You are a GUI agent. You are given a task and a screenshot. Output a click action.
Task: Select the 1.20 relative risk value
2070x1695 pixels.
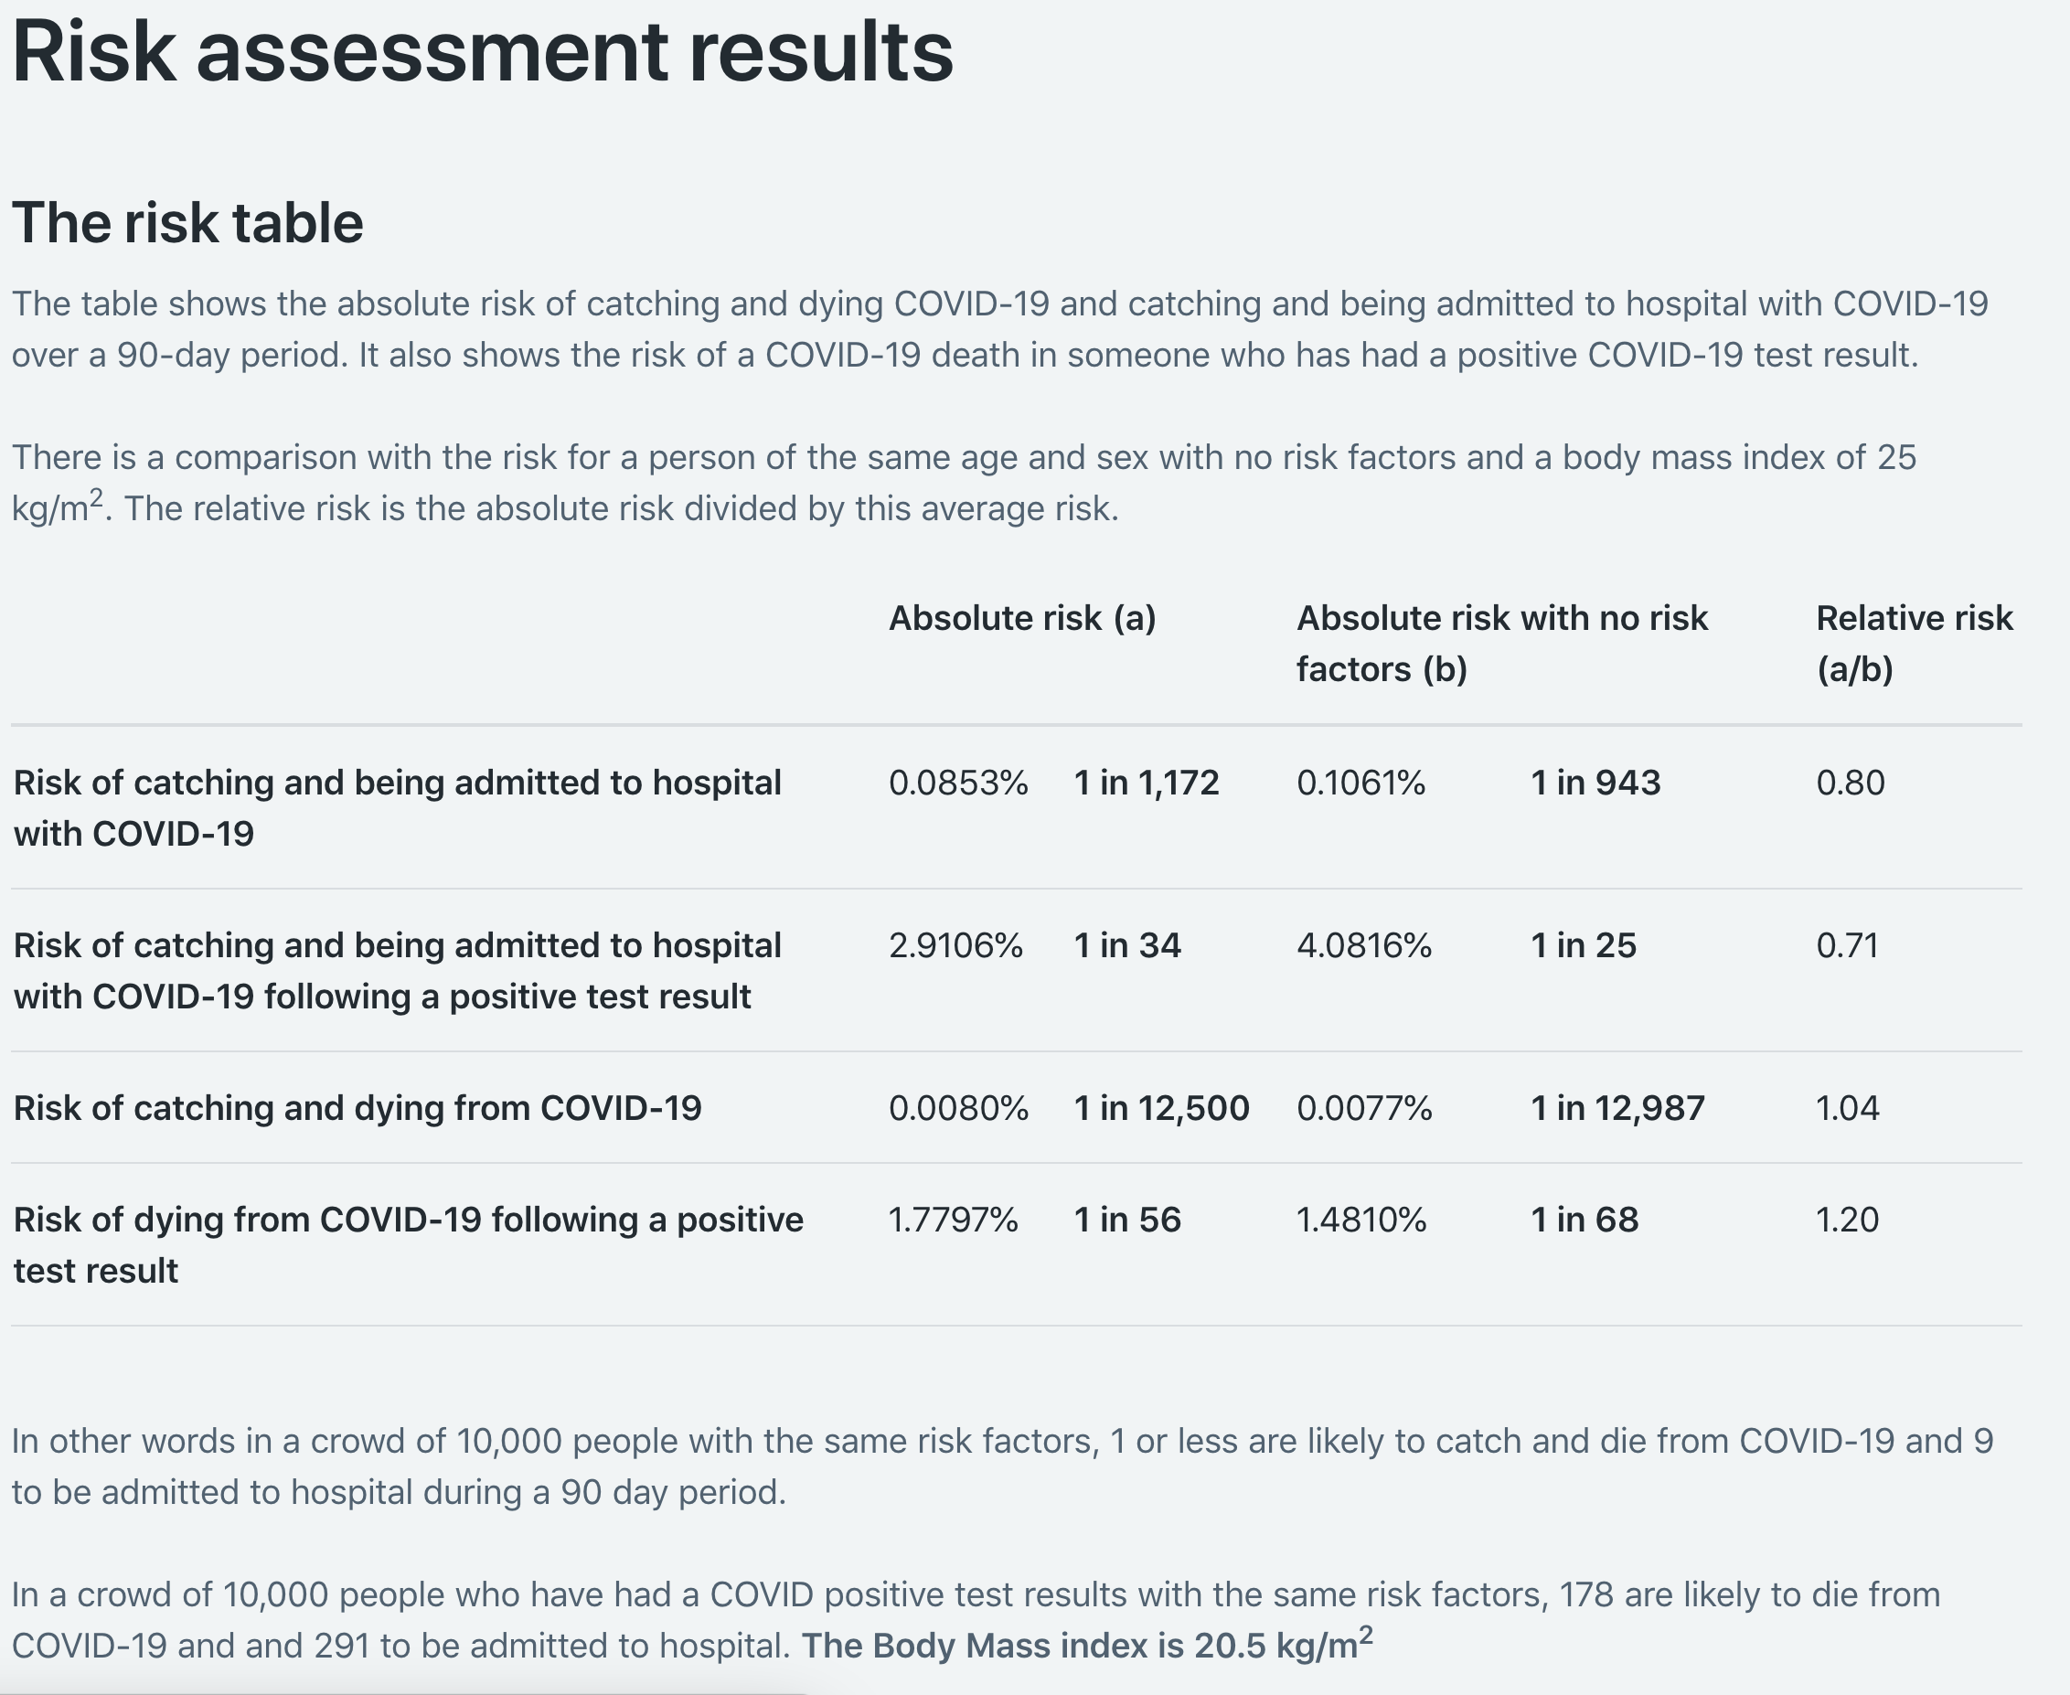coord(1846,1220)
